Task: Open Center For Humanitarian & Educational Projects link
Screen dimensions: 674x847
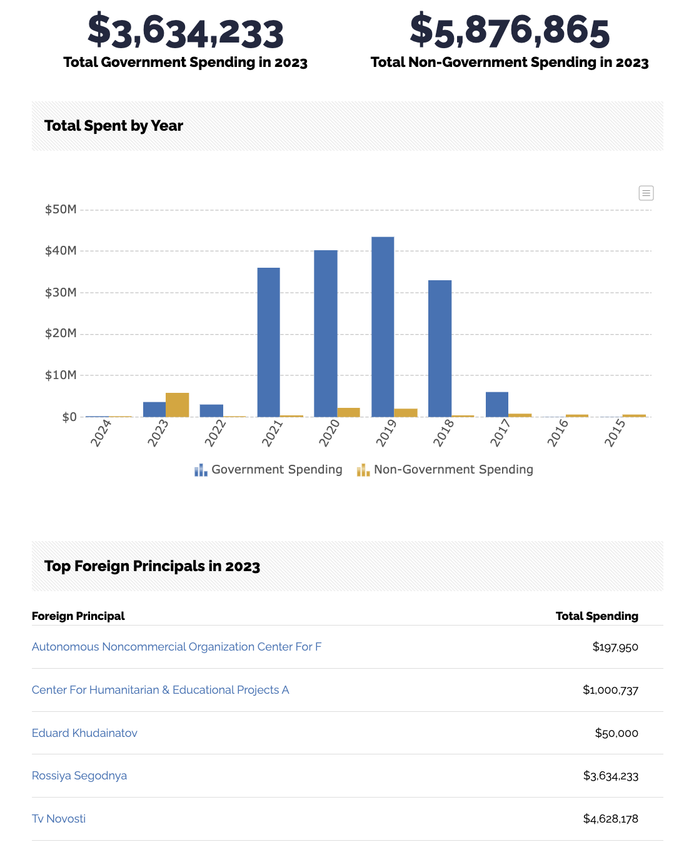Action: coord(160,690)
